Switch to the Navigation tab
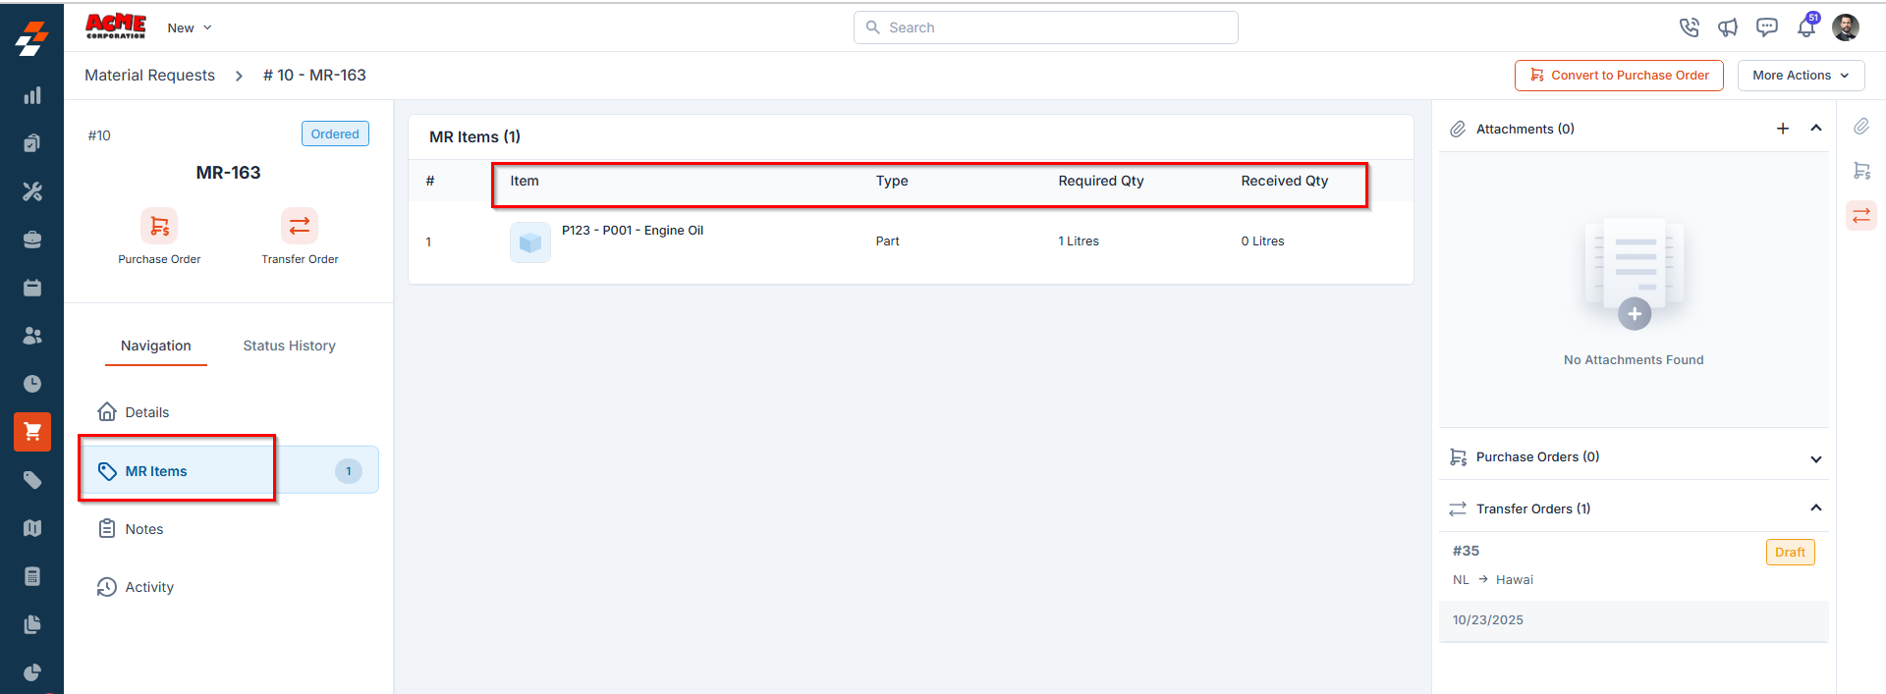1886x694 pixels. click(x=156, y=346)
